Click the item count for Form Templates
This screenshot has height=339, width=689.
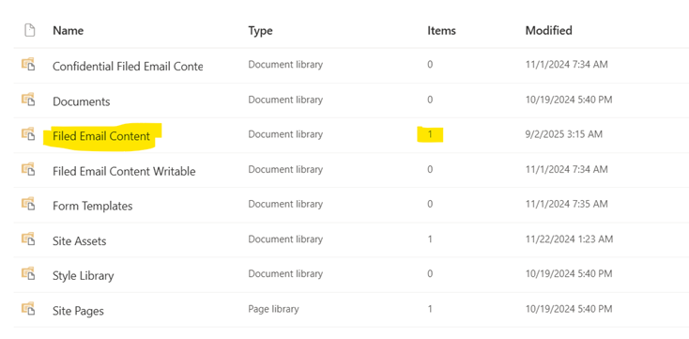[430, 204]
